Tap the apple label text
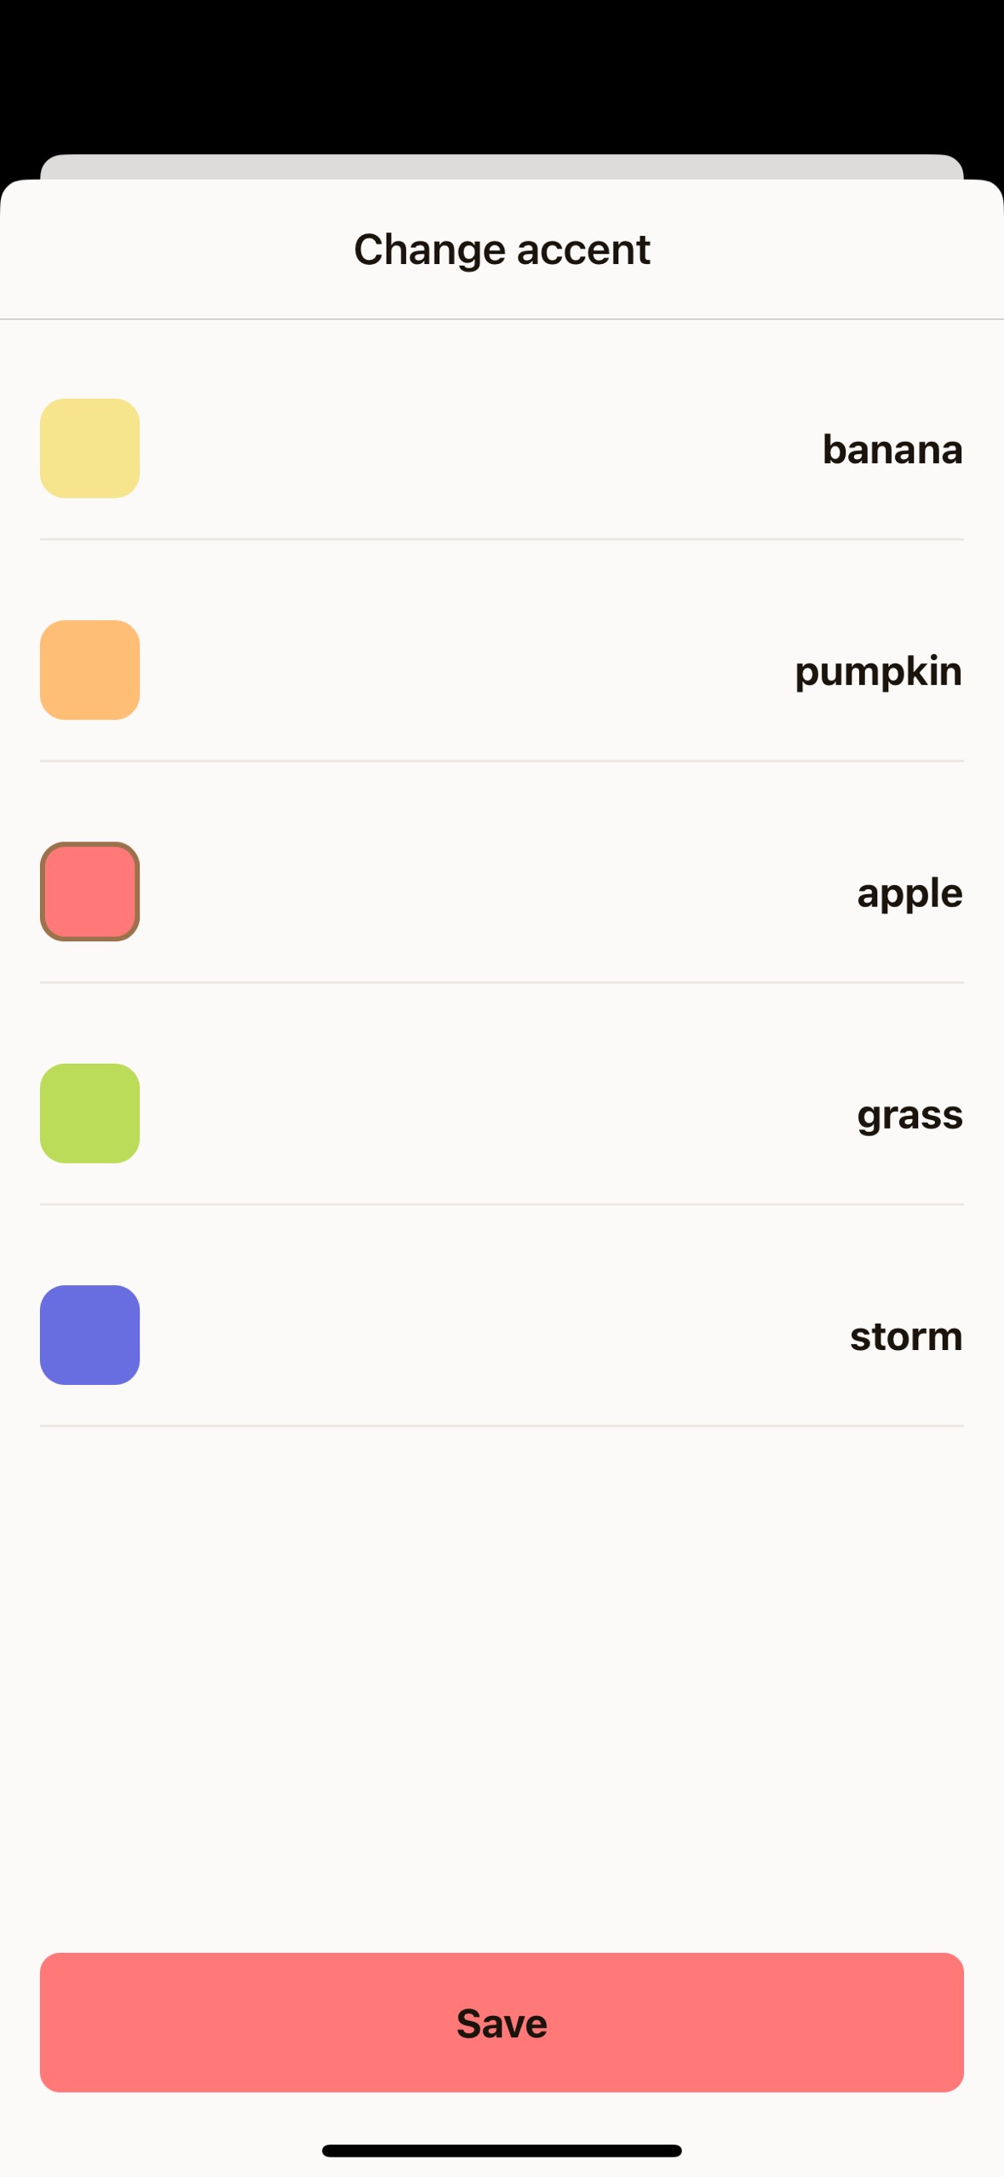This screenshot has width=1004, height=2177. 909,894
